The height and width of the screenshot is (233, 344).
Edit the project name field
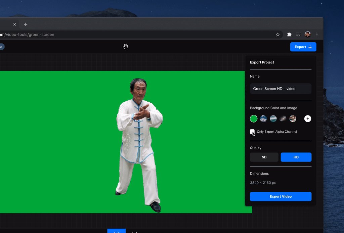[281, 89]
